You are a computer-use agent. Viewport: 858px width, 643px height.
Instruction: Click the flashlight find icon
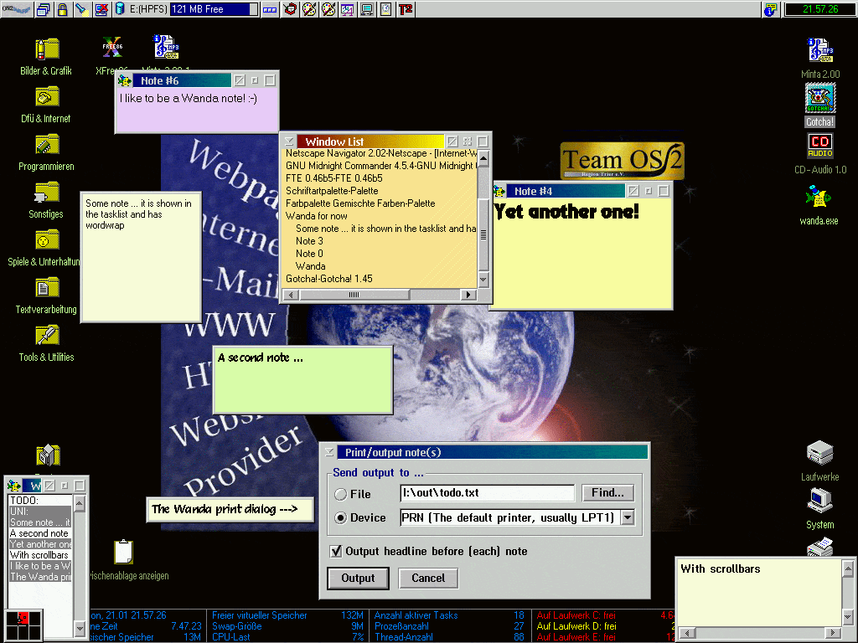tap(81, 9)
